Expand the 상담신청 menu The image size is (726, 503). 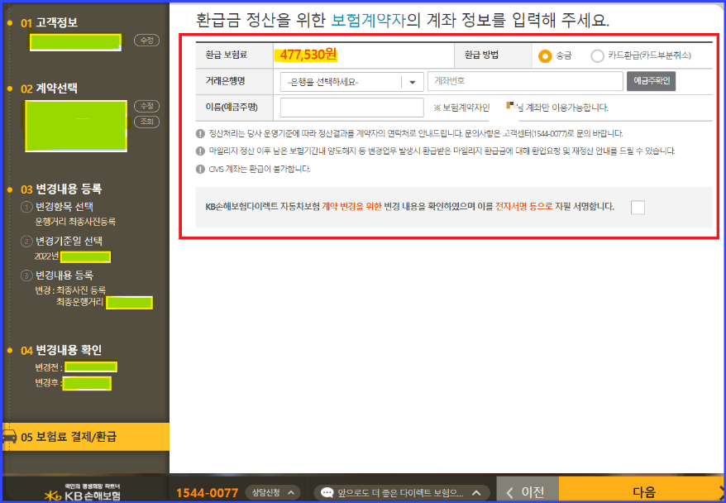[x=273, y=492]
